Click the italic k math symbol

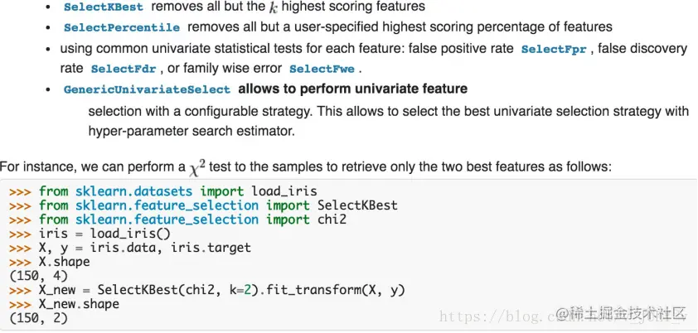(274, 7)
